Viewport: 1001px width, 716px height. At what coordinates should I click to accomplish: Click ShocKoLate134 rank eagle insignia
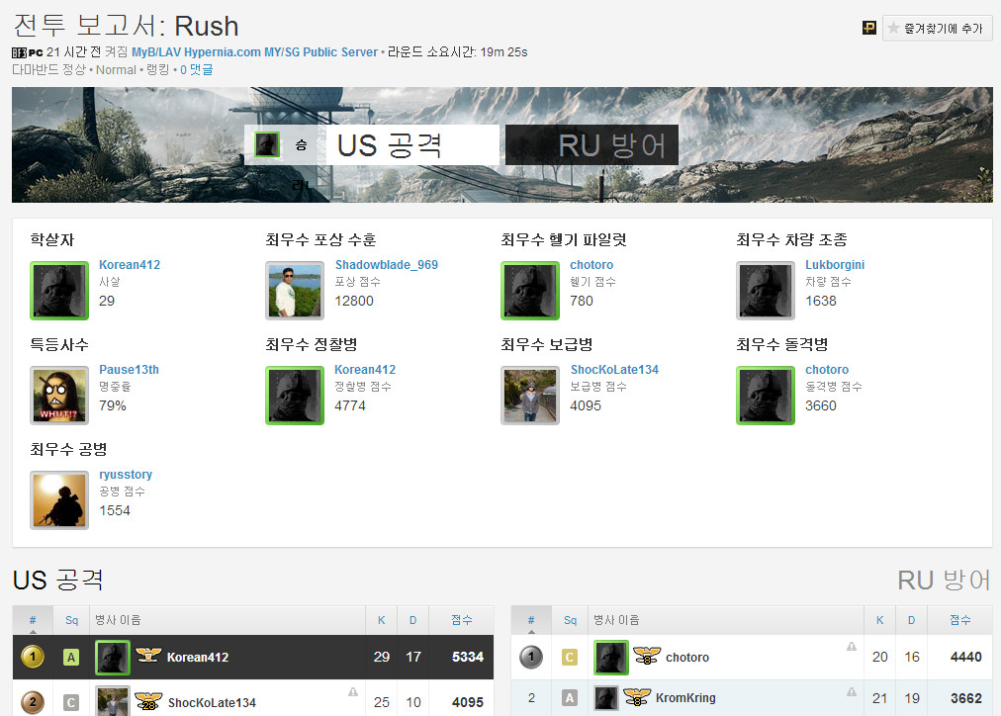coord(148,701)
